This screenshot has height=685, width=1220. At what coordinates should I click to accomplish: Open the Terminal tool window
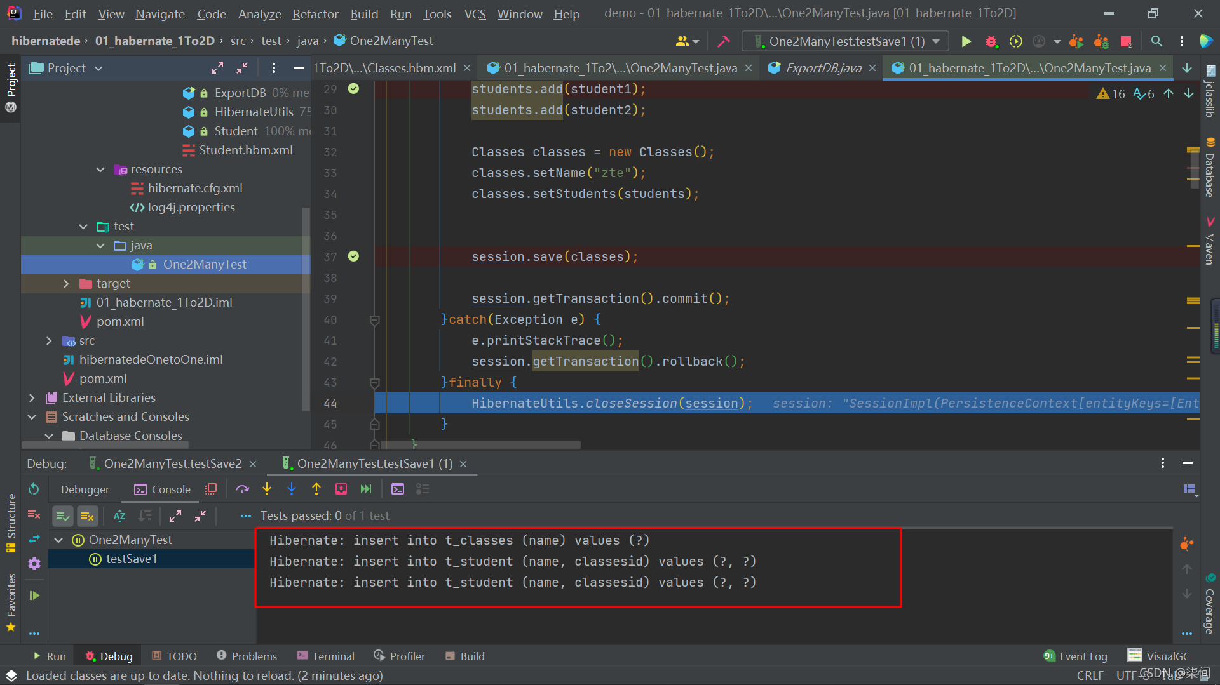click(325, 656)
